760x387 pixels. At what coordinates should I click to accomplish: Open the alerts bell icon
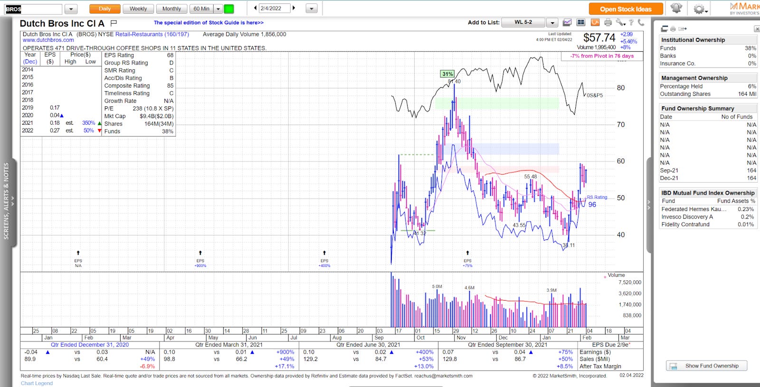pyautogui.click(x=676, y=9)
